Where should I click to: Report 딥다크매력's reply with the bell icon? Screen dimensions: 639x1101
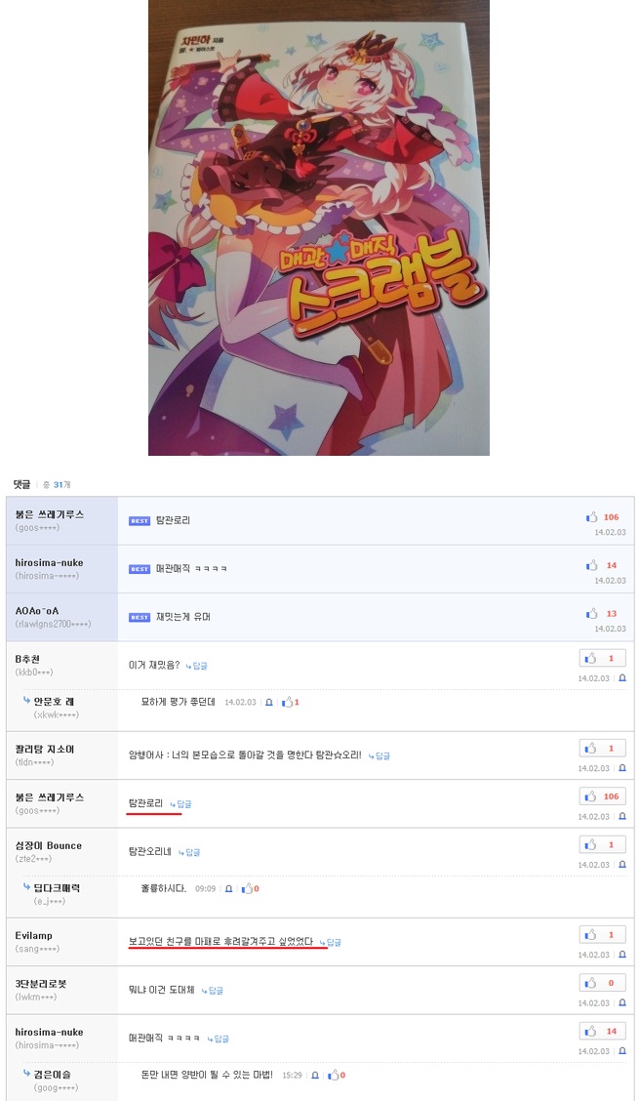click(229, 889)
